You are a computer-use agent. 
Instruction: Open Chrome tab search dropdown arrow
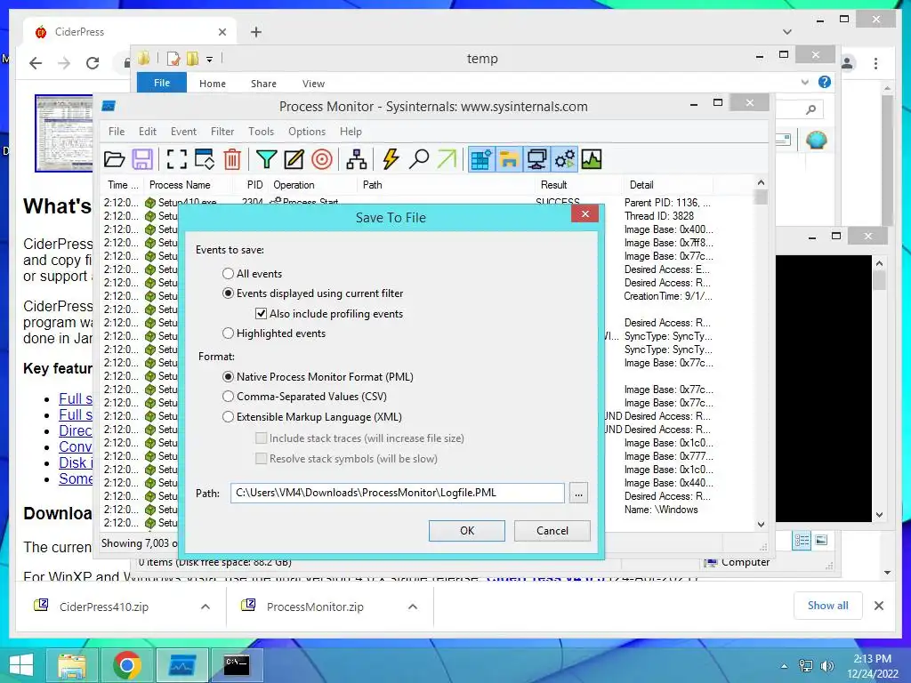point(786,32)
